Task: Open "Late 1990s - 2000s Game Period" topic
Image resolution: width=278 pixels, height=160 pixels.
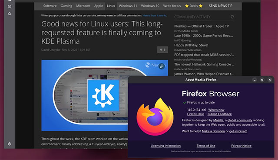Action: (x=203, y=36)
